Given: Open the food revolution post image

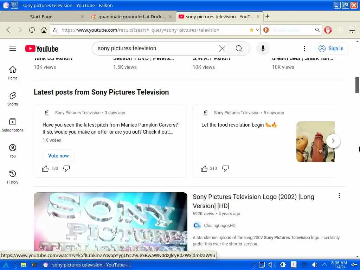Looking at the screenshot, I should (x=315, y=142).
